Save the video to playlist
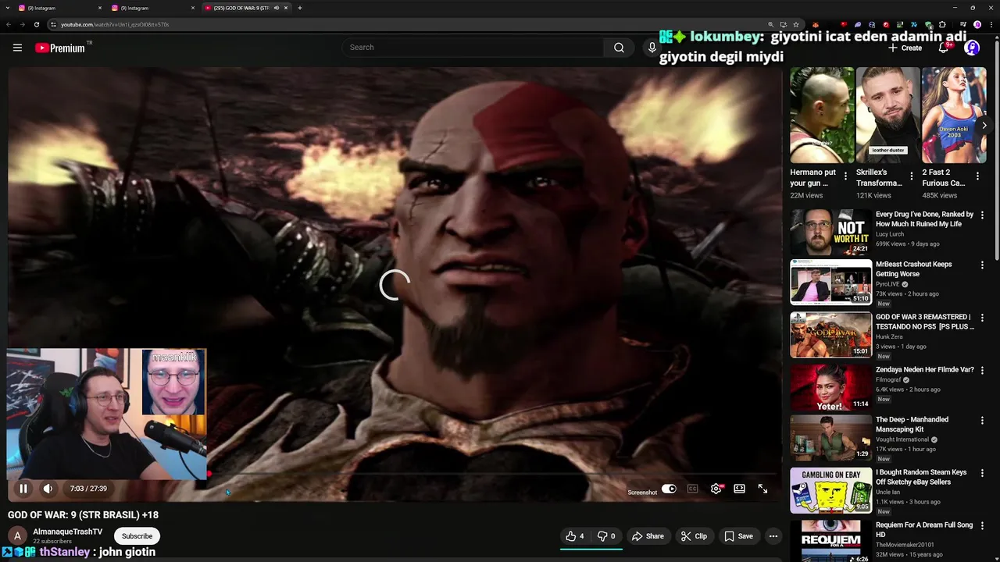 pos(738,536)
